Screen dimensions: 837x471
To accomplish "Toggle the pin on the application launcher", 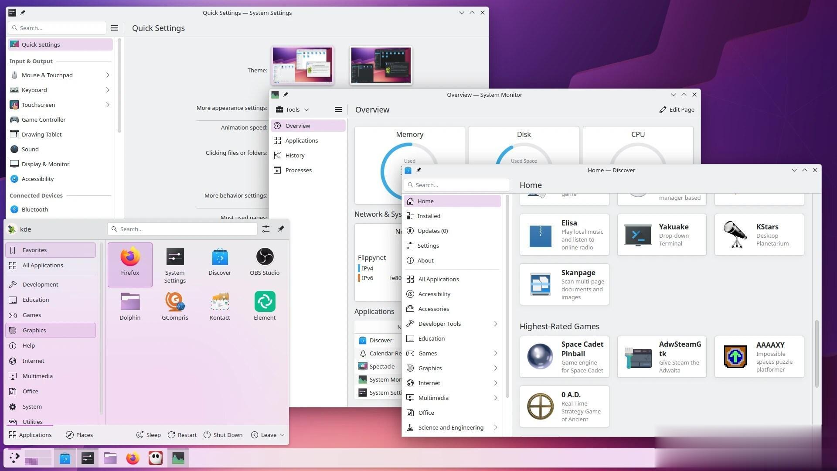I will (x=281, y=229).
